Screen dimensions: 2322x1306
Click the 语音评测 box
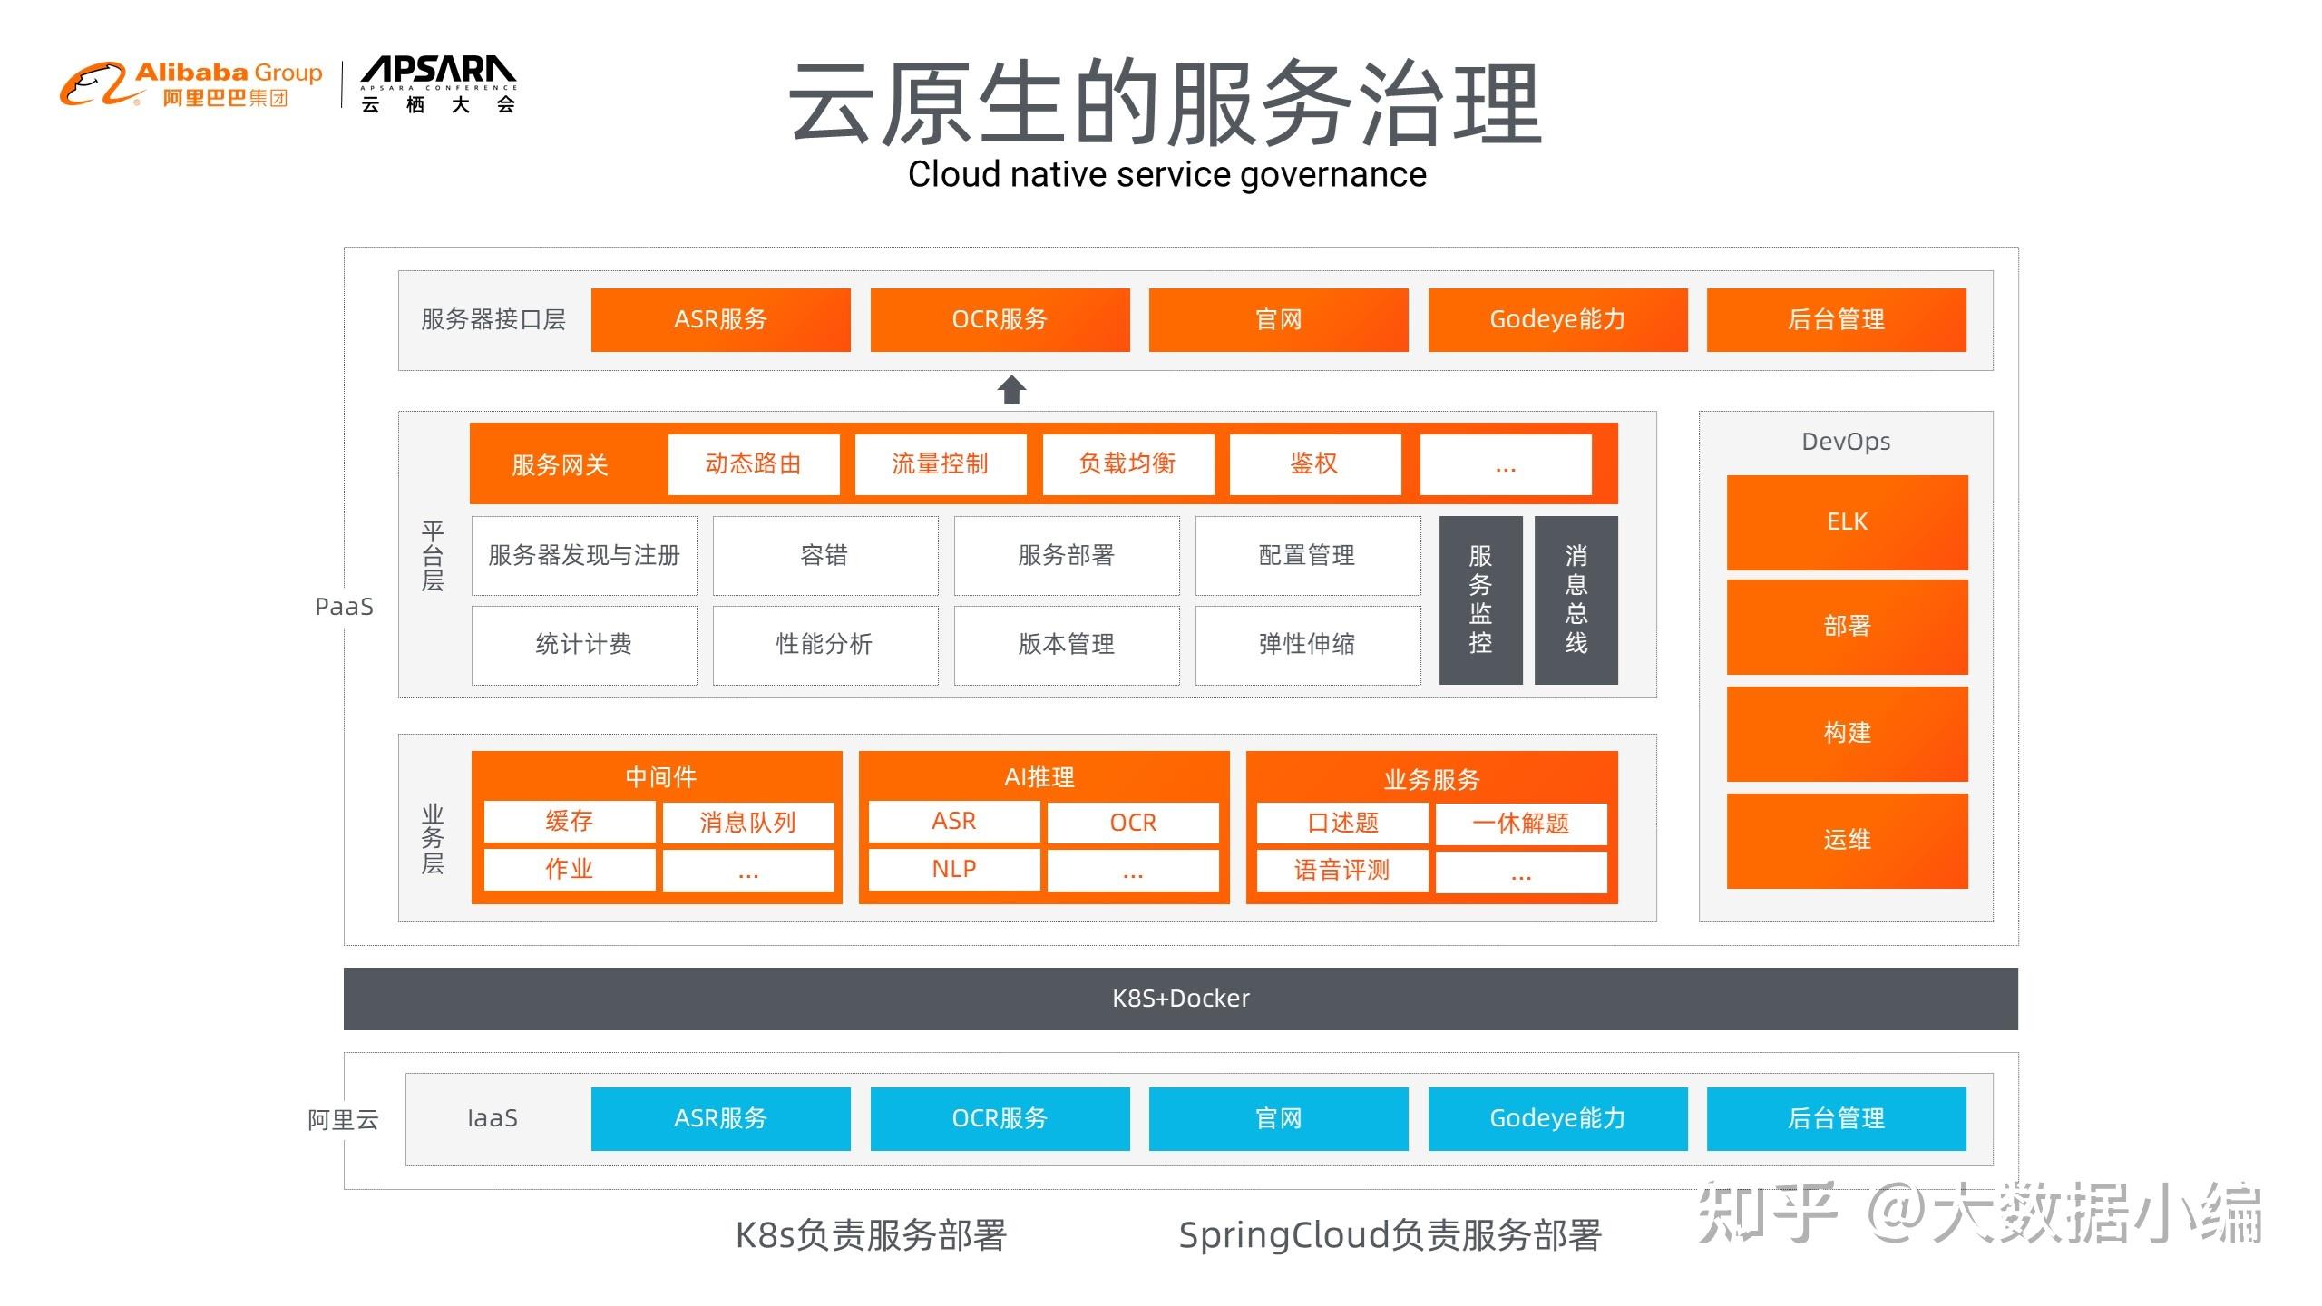(x=1341, y=871)
